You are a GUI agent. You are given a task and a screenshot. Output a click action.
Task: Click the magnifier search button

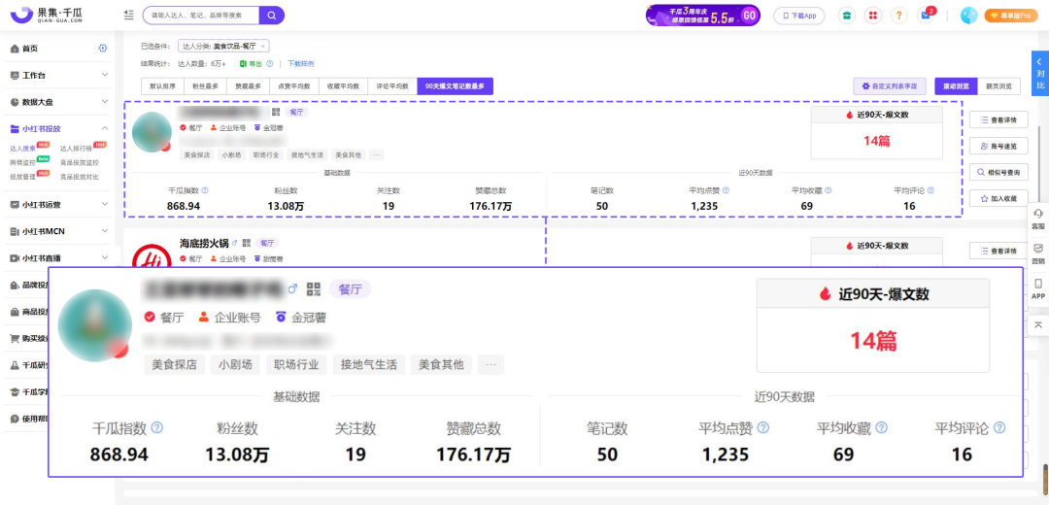pos(272,15)
